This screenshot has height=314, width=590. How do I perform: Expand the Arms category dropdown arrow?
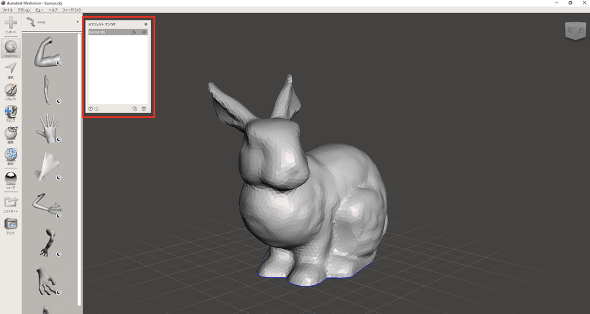(78, 22)
